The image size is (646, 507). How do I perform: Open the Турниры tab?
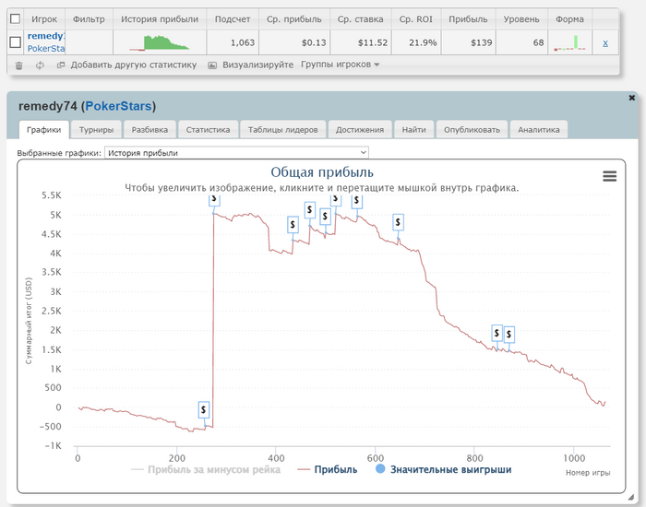click(96, 130)
